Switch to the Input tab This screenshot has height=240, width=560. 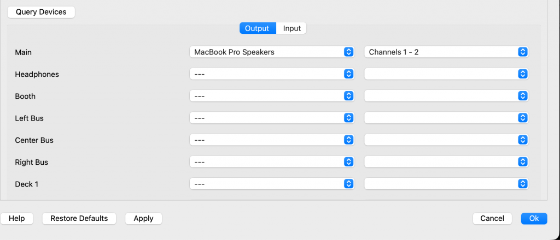(x=291, y=28)
